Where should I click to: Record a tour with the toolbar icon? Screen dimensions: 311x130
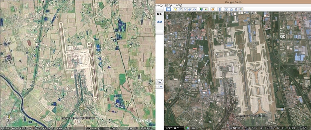[x=195, y=9]
